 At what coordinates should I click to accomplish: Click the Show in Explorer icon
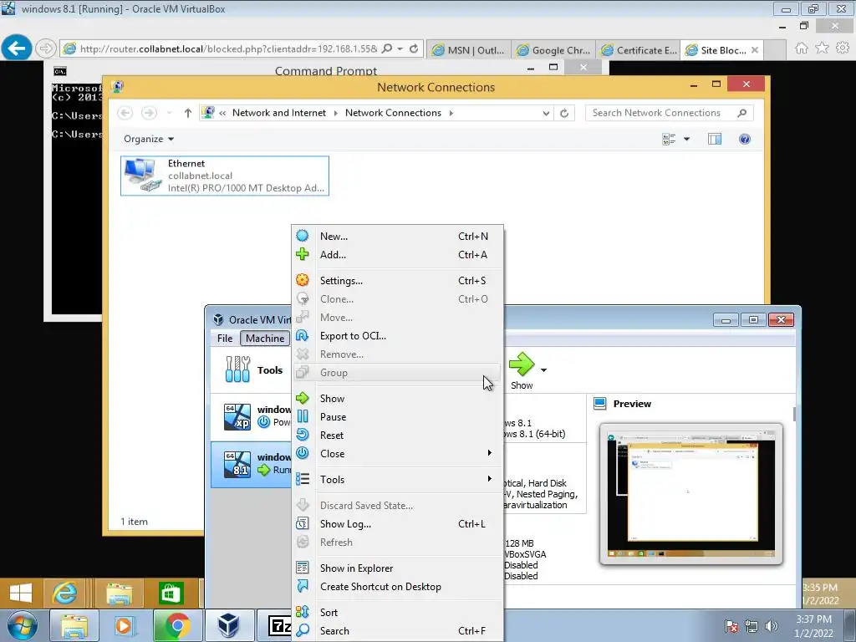pyautogui.click(x=303, y=568)
